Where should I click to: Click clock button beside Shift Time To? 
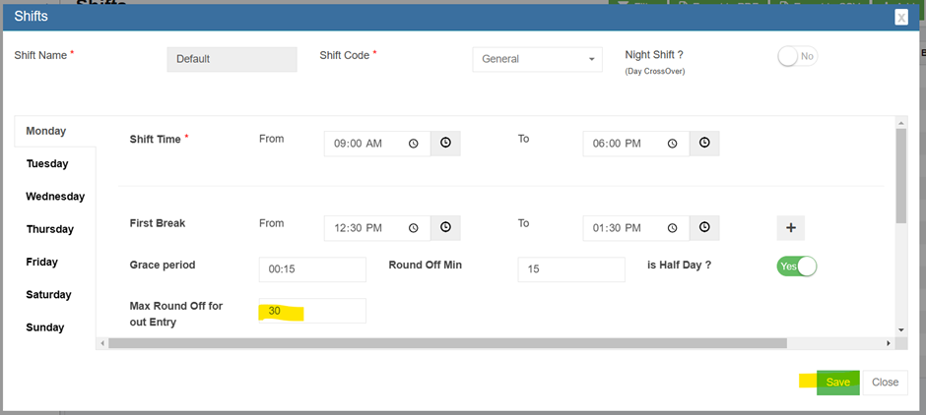pyautogui.click(x=704, y=144)
